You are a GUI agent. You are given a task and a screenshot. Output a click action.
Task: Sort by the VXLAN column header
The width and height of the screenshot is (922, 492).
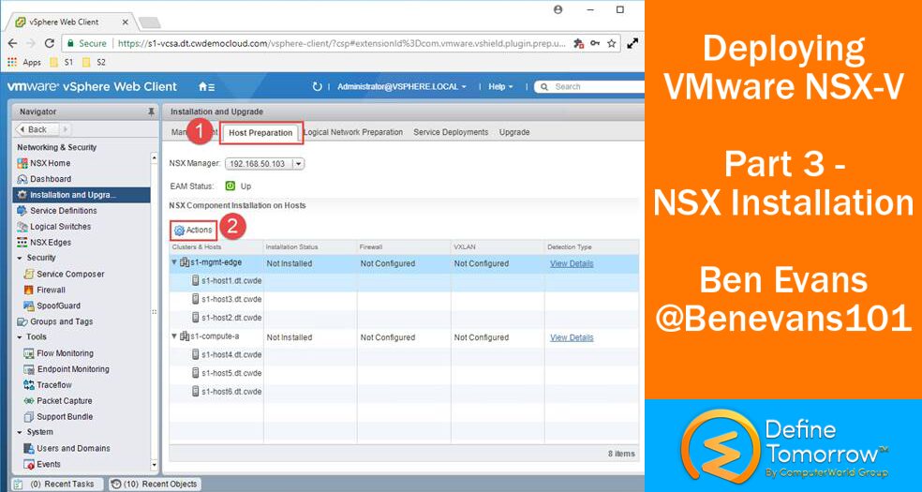(x=498, y=246)
